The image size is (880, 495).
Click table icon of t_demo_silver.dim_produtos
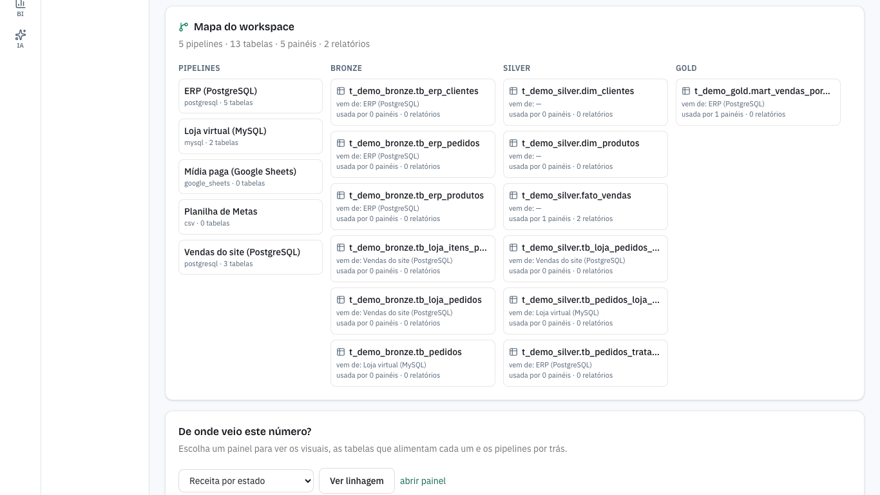pos(513,144)
